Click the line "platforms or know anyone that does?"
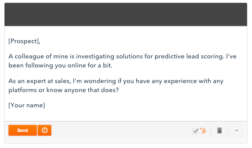Image resolution: width=252 pixels, height=148 pixels. pos(64,90)
